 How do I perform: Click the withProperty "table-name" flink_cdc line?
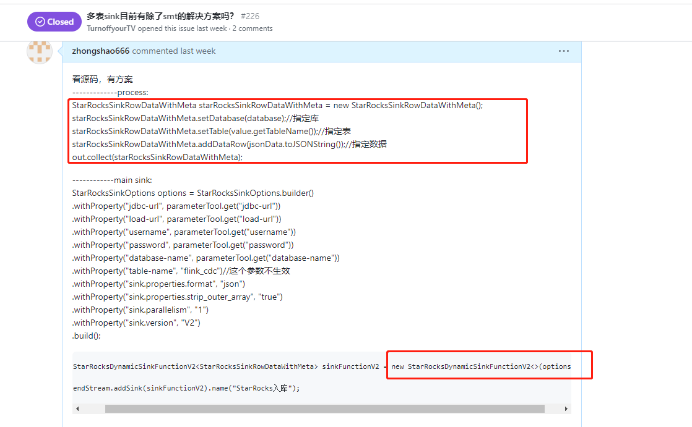coord(181,271)
